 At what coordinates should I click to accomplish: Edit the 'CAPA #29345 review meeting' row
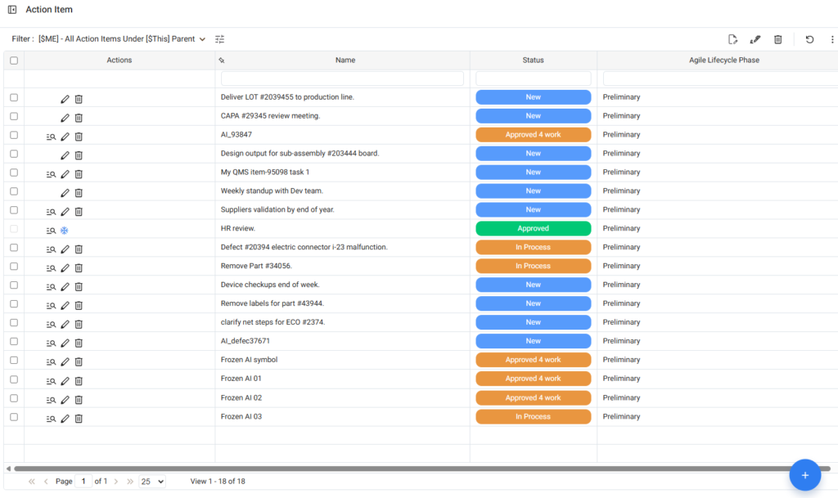click(x=65, y=117)
